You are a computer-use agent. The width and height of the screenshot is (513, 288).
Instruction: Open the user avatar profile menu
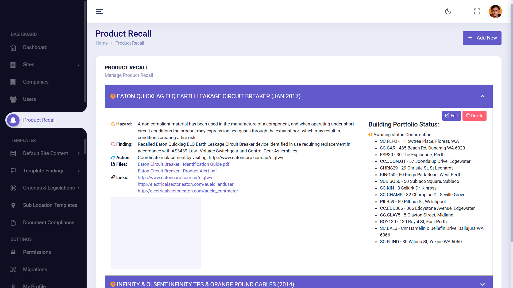click(495, 11)
